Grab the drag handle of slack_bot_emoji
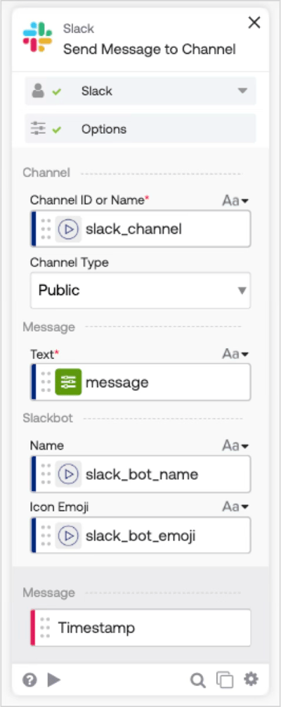Screen dimensions: 281x707 tap(46, 535)
